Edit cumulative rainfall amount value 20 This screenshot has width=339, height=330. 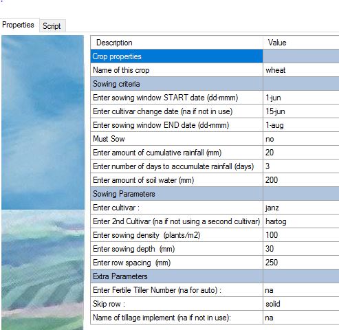(x=301, y=153)
